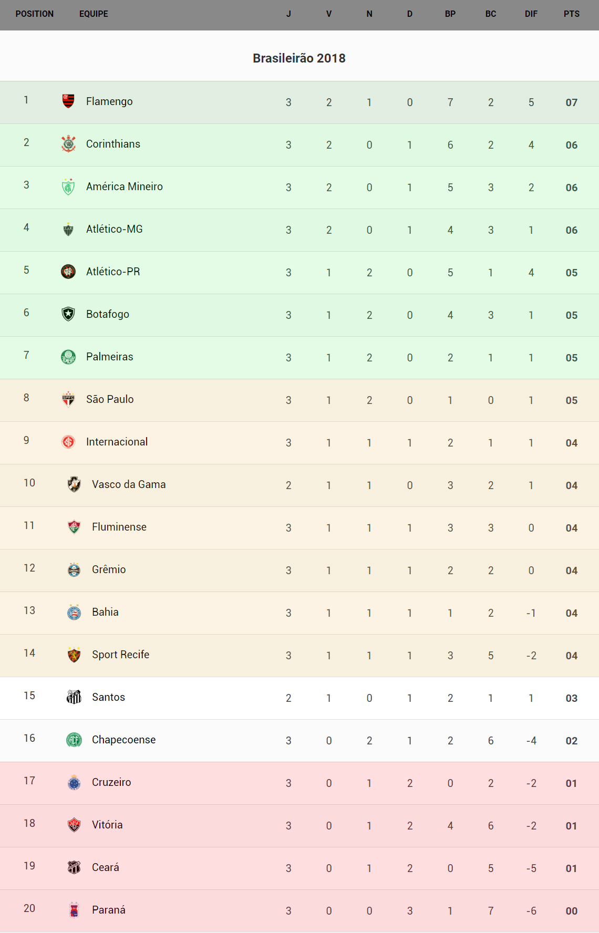The width and height of the screenshot is (599, 933).
Task: Click the Grêmio crest icon
Action: click(x=74, y=569)
